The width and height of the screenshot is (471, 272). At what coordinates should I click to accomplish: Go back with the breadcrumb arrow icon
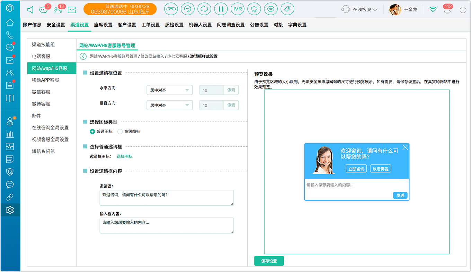(x=83, y=56)
